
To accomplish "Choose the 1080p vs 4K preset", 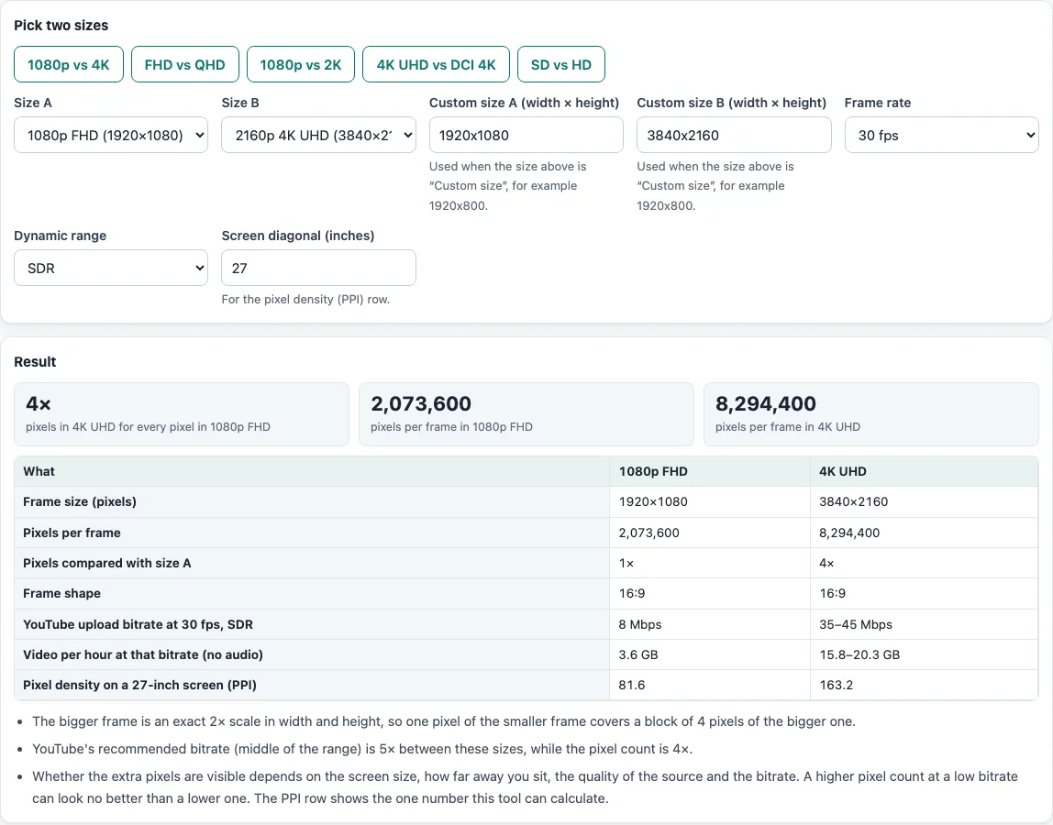I will tap(69, 64).
